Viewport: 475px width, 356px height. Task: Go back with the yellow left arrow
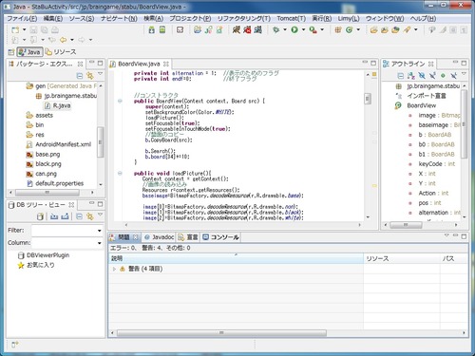[63, 40]
